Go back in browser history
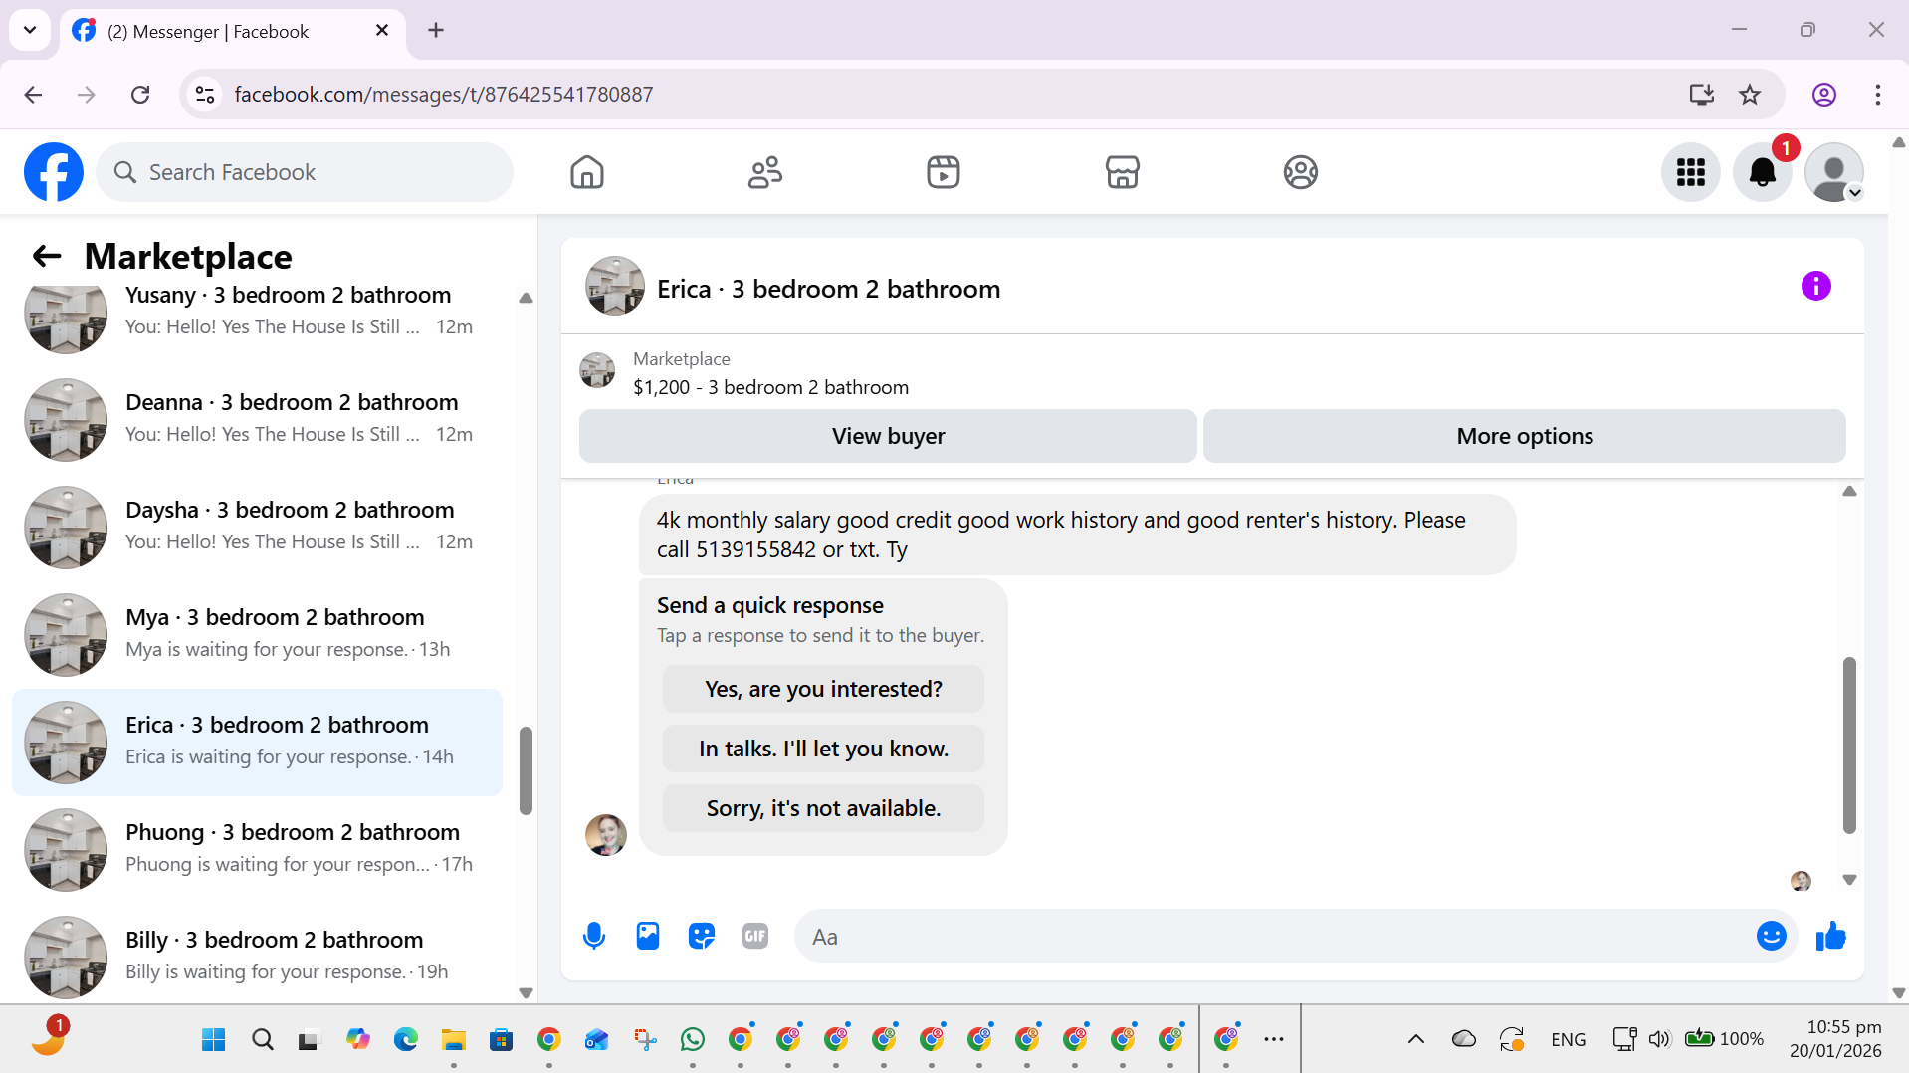The width and height of the screenshot is (1909, 1073). 33,94
